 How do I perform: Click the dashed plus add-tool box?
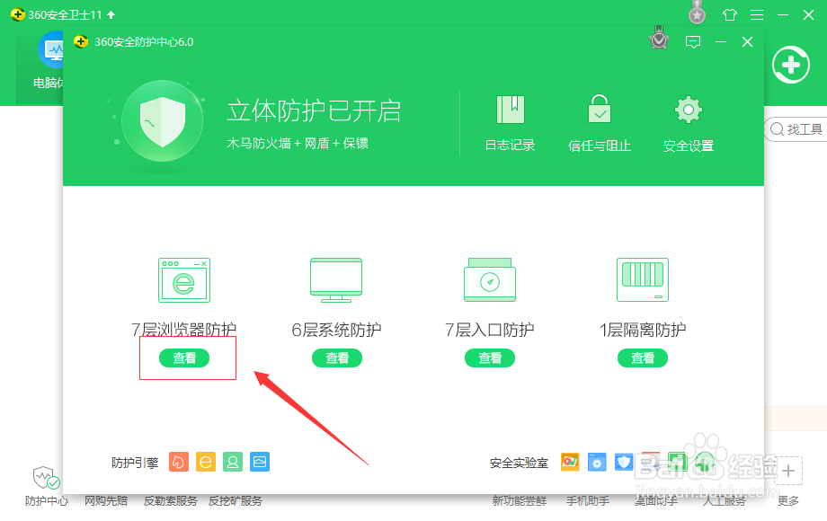788,471
